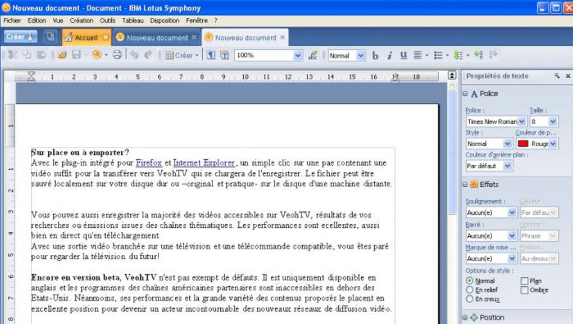Follow the Firefox hyperlink in the document
Viewport: 573px width, 324px height.
(149, 163)
